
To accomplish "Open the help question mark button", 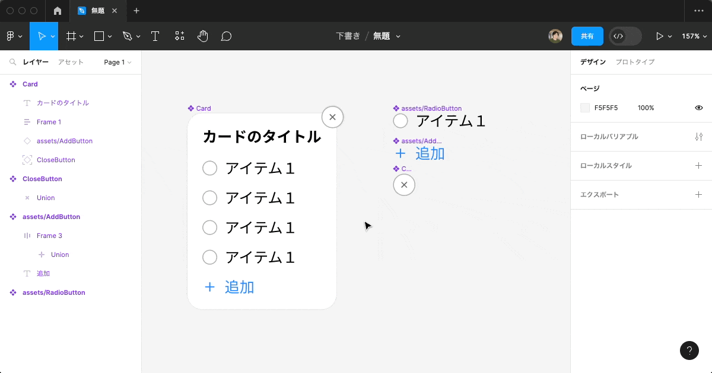I will (689, 351).
